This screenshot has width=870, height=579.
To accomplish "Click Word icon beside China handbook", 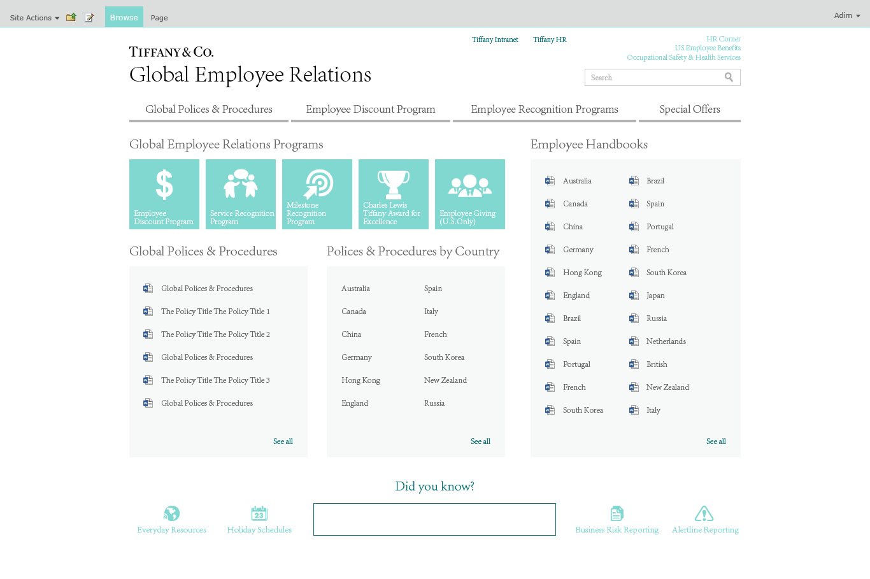I will (x=550, y=227).
